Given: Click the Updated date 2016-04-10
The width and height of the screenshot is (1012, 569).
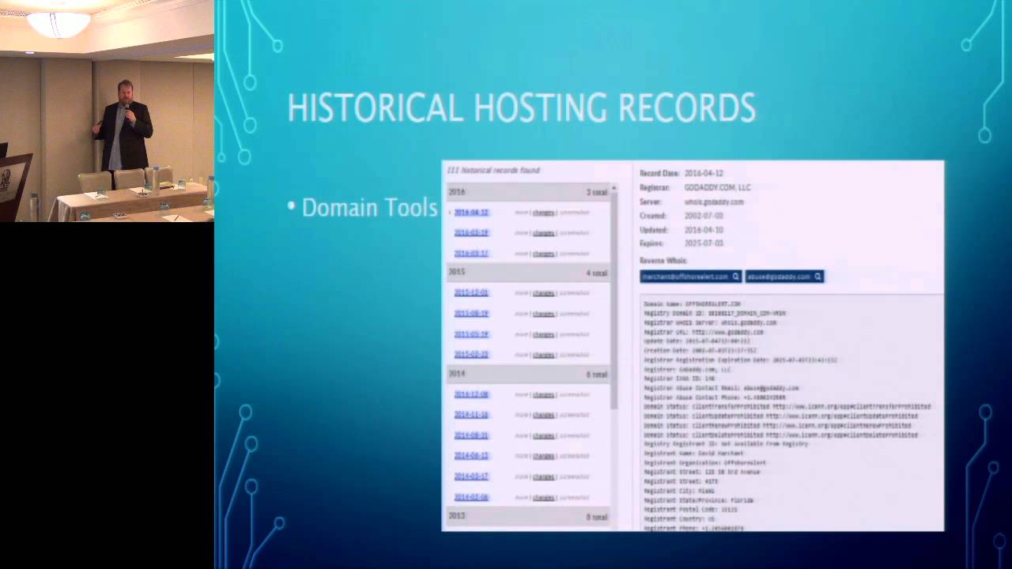Looking at the screenshot, I should click(704, 230).
